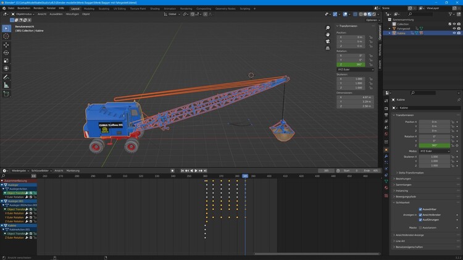Open the Bearbeiten menu

tap(23, 8)
